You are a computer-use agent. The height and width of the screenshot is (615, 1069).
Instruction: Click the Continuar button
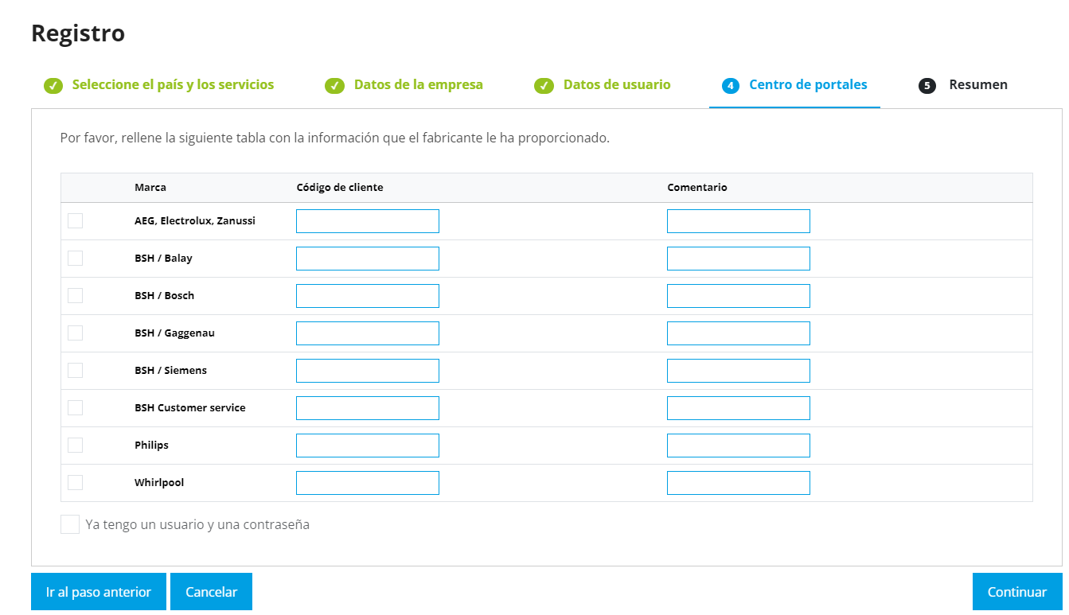coord(1017,592)
